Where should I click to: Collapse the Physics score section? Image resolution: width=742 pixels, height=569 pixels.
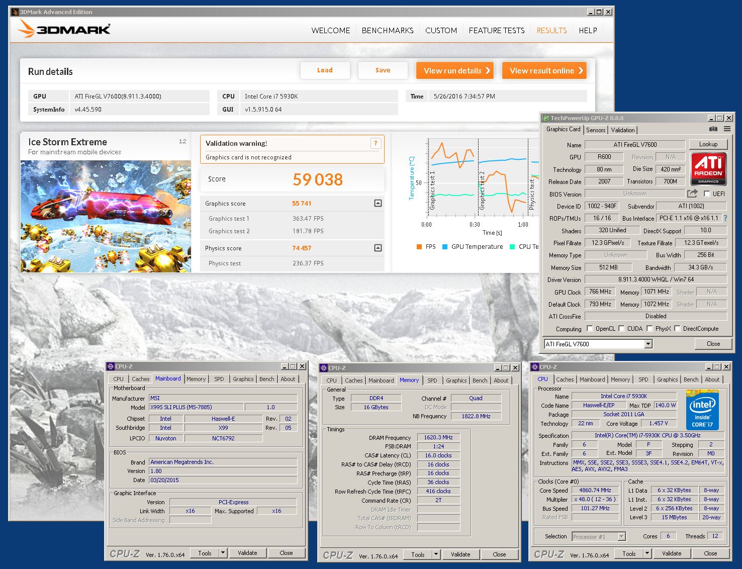coord(378,248)
